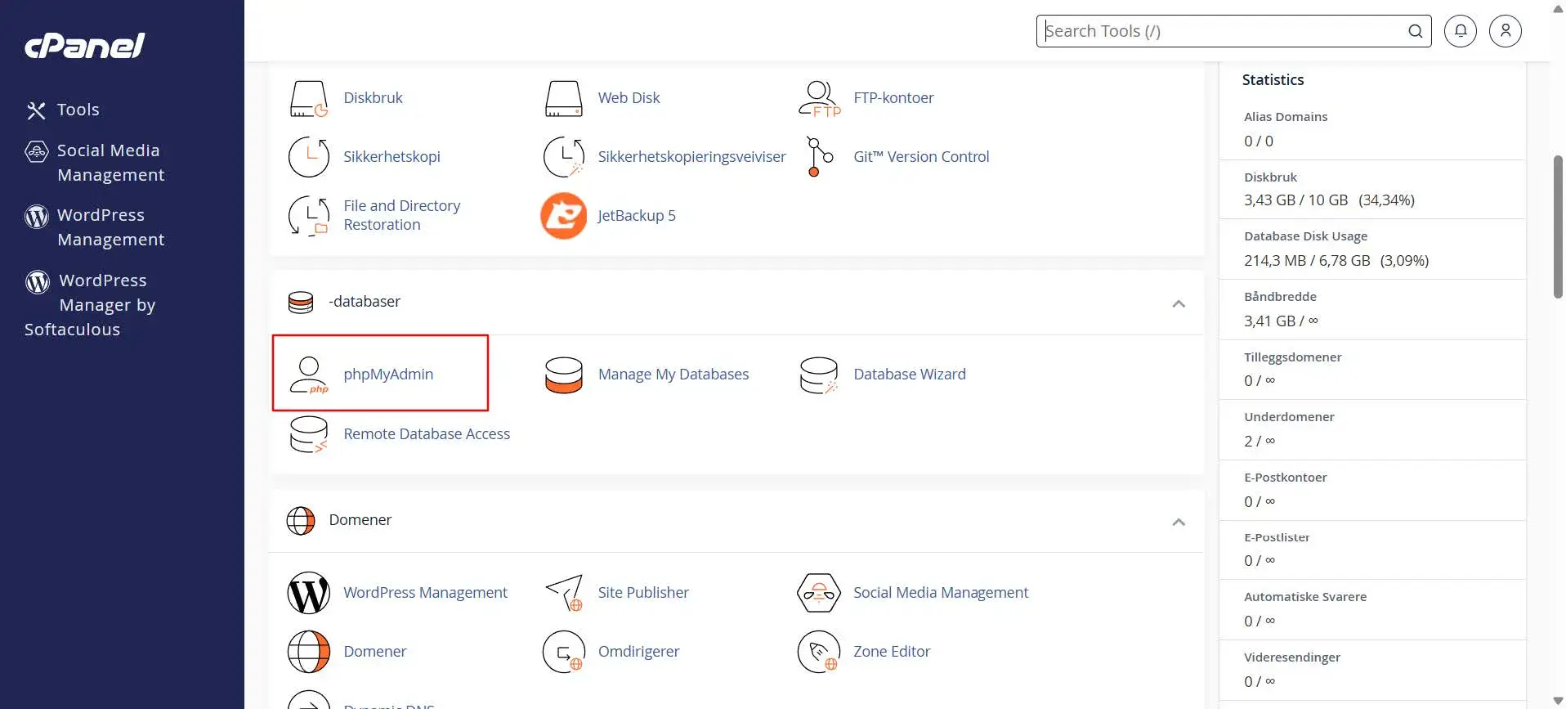Open the user account icon
Viewport: 1566px width, 709px height.
click(x=1506, y=31)
